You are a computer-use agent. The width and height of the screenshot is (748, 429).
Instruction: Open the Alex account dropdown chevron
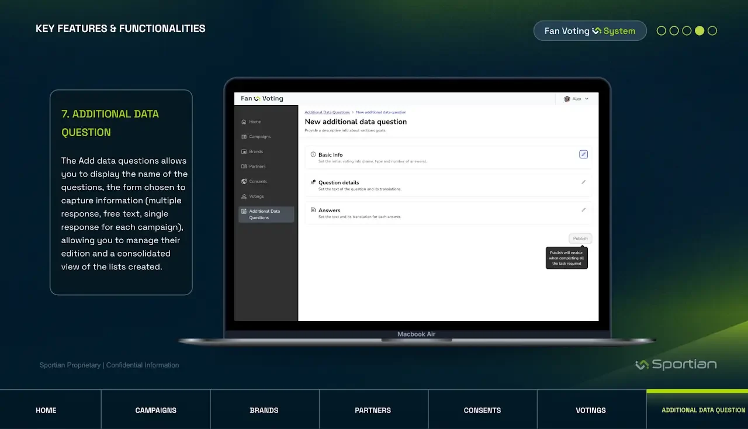(587, 99)
